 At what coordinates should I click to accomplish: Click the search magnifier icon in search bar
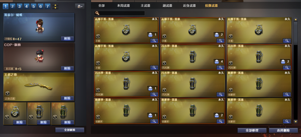(x=97, y=13)
